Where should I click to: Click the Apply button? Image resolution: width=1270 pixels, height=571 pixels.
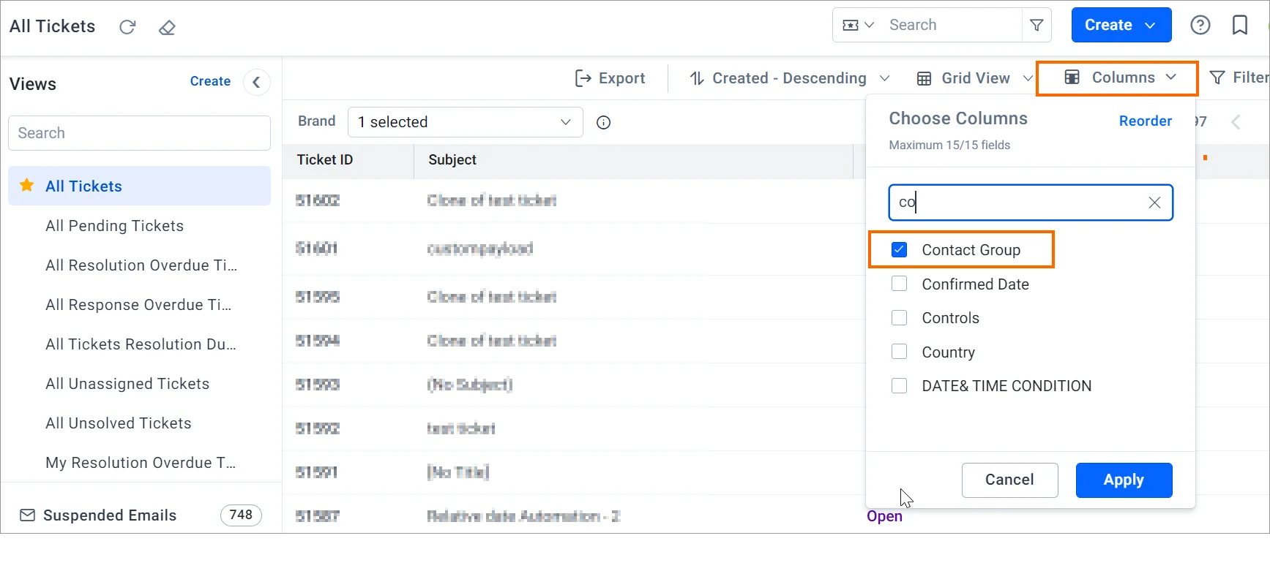tap(1124, 480)
